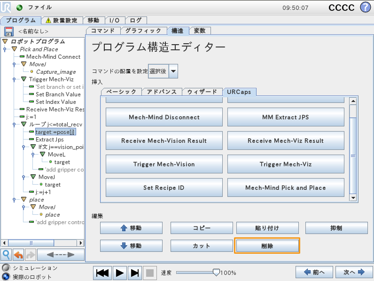Click the orange undo arrow

click(18, 255)
